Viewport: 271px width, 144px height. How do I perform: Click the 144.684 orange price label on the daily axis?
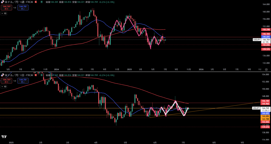coord(265,116)
